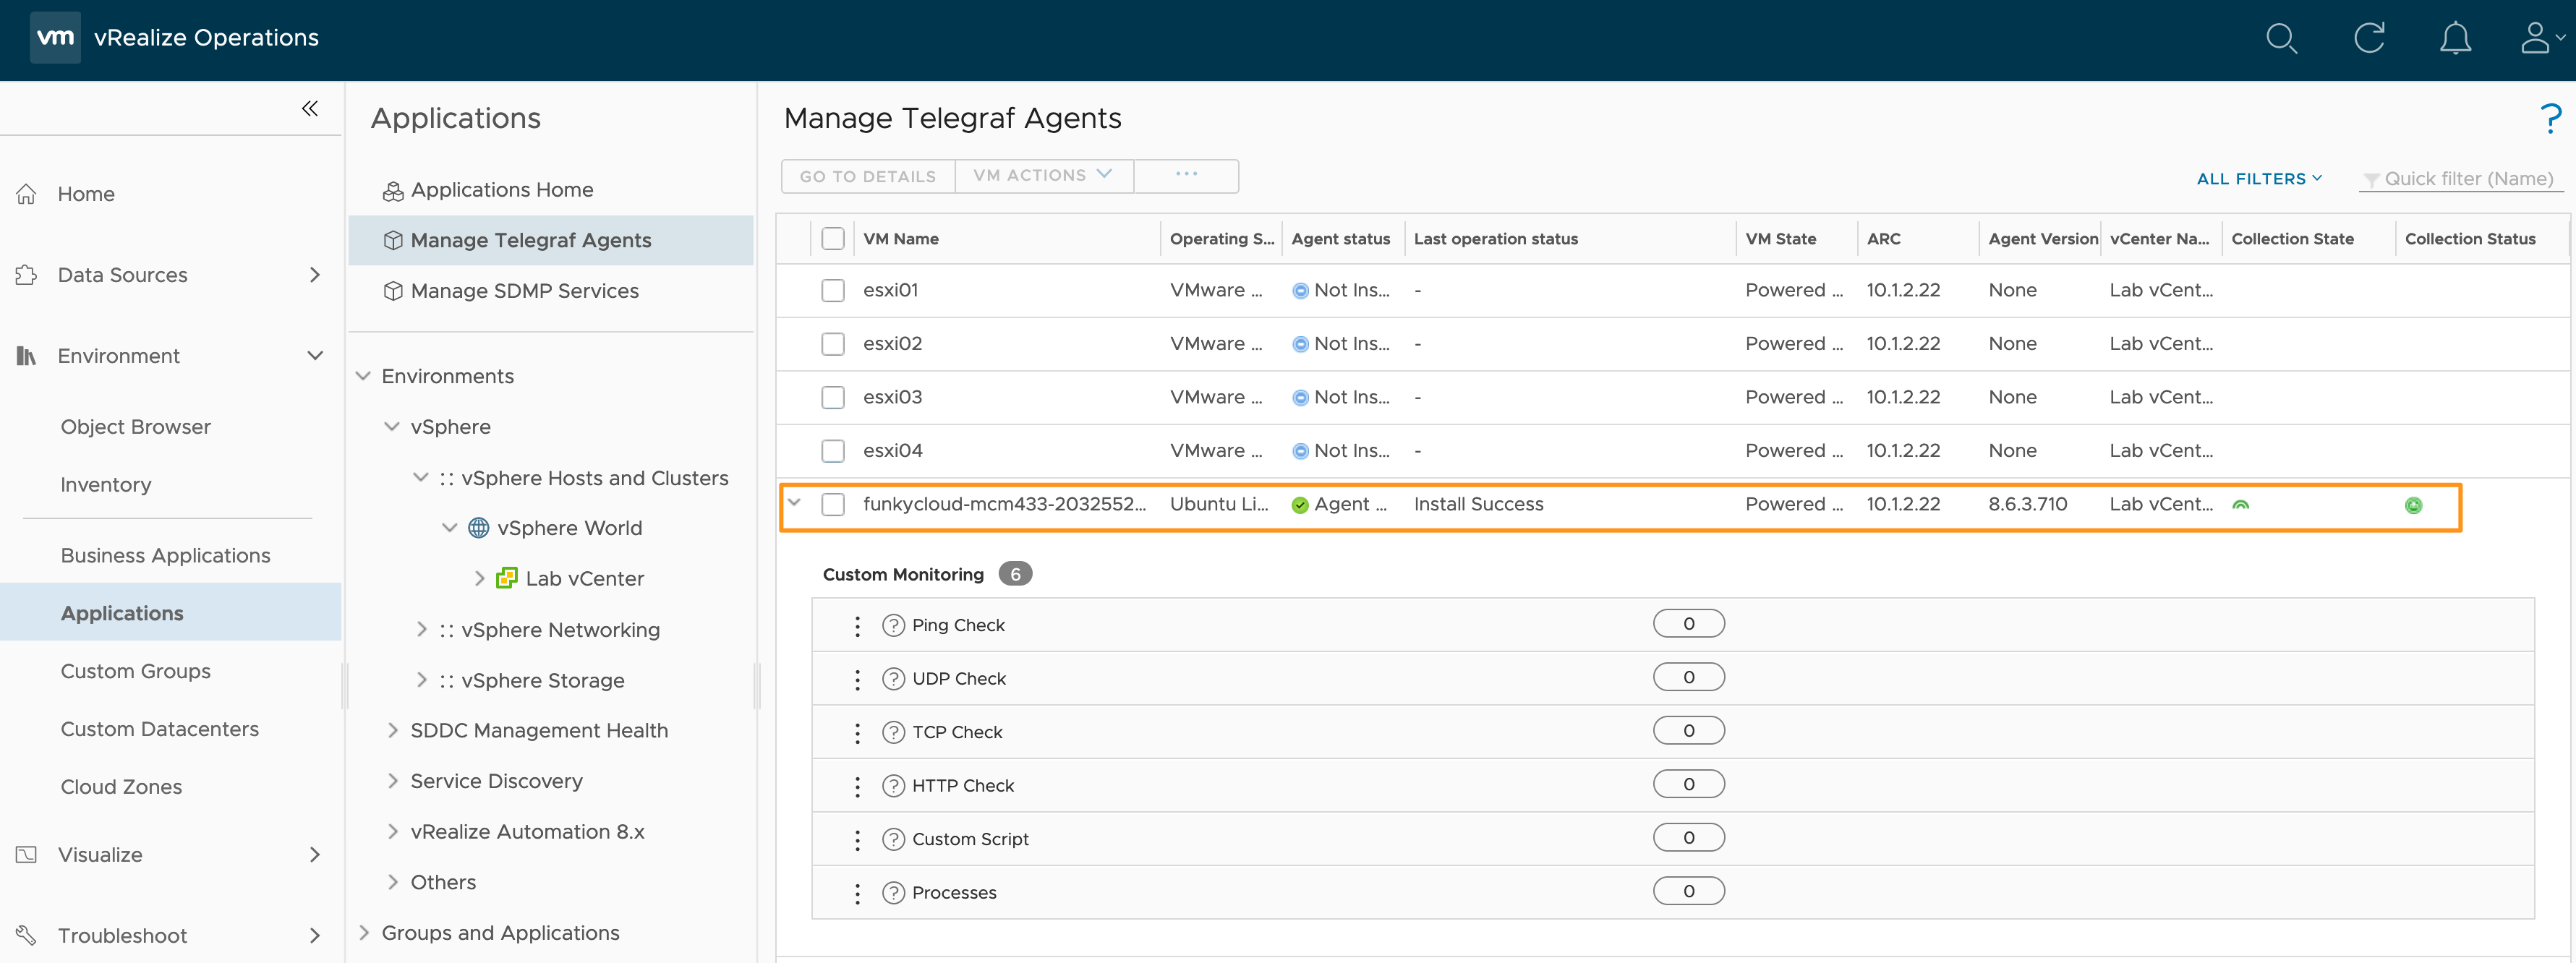This screenshot has height=963, width=2576.
Task: Collapse the vSphere tree node chevron
Action: (x=392, y=427)
